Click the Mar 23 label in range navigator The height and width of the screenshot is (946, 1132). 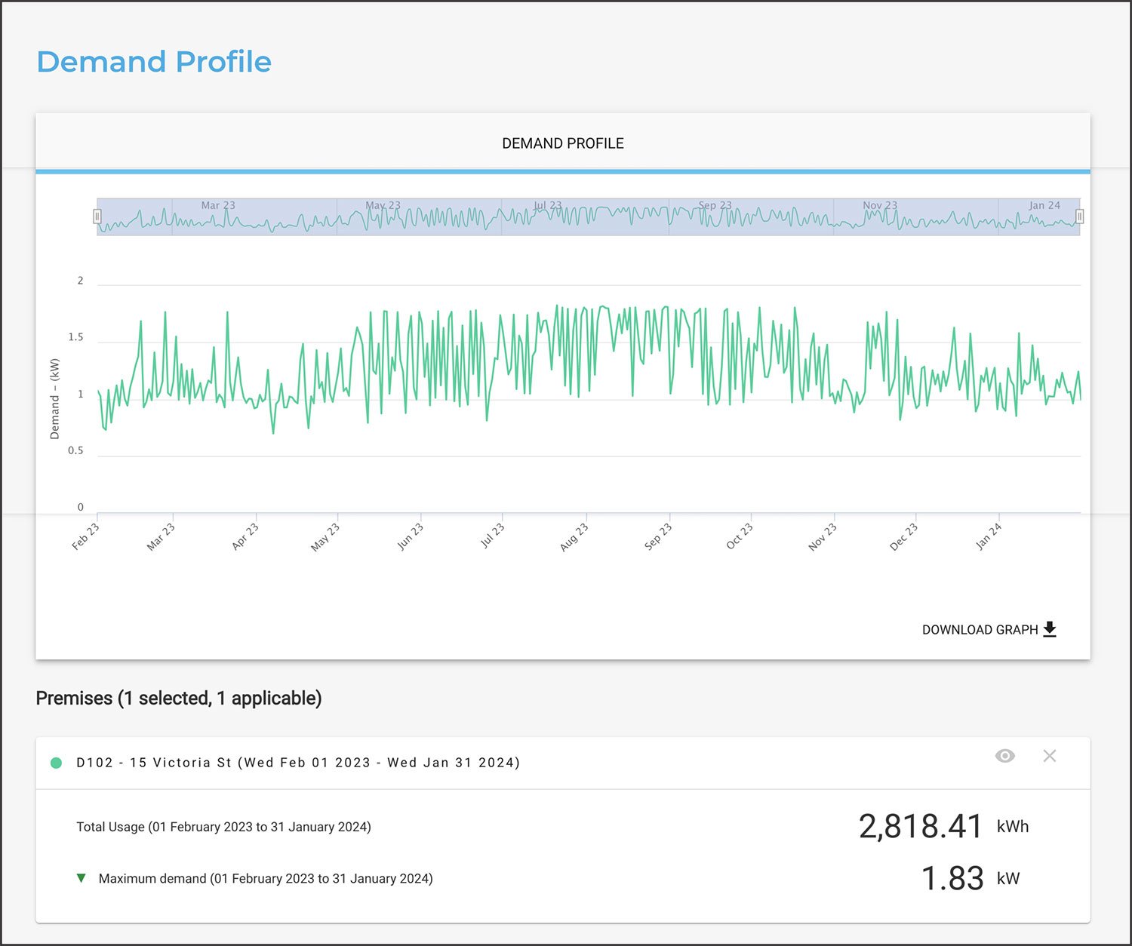pos(218,205)
